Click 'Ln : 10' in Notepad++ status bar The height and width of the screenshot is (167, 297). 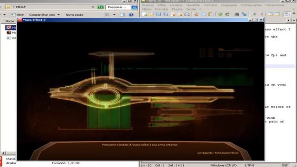[147, 165]
